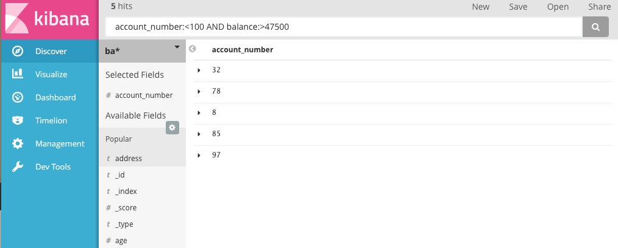Open the ba* index pattern dropdown
The width and height of the screenshot is (618, 248).
(x=177, y=47)
